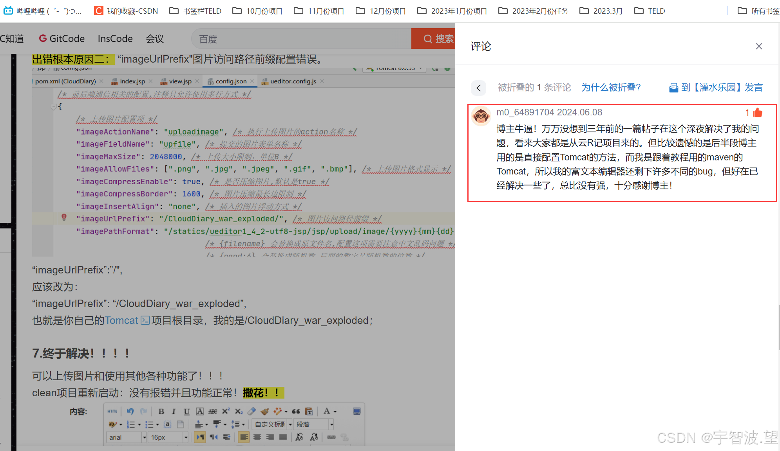Screen dimensions: 780x451
Task: Go back from folded comments list
Action: (x=478, y=88)
